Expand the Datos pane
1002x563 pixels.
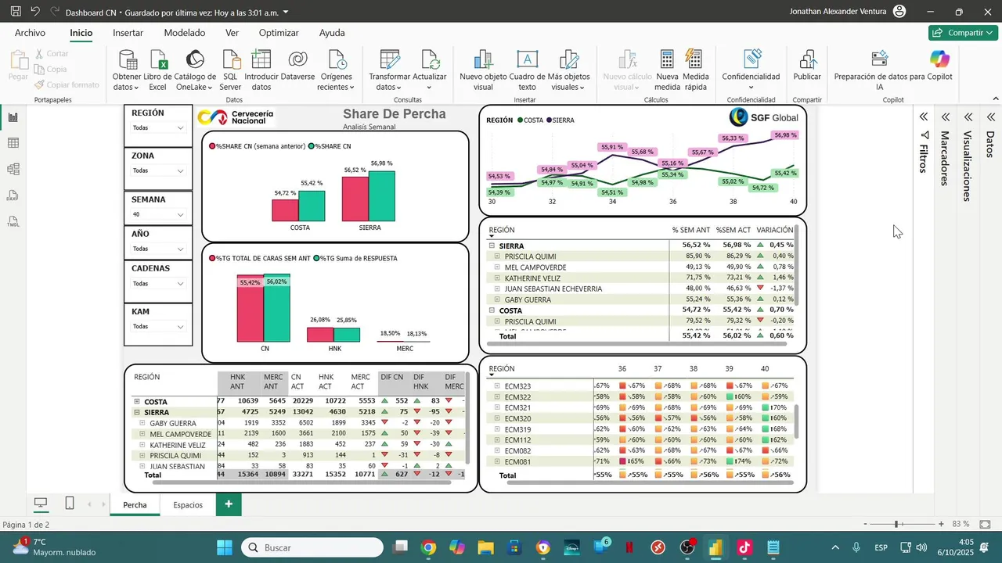990,117
